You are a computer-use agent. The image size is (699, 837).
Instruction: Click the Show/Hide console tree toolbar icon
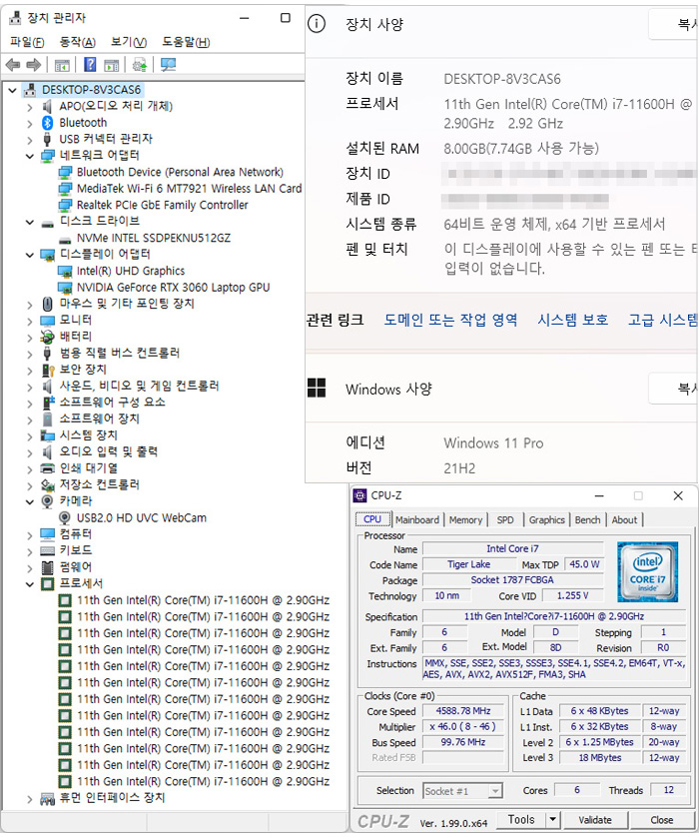click(62, 65)
